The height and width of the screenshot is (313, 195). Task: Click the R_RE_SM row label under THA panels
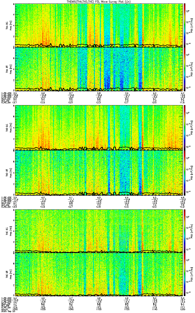(5, 103)
